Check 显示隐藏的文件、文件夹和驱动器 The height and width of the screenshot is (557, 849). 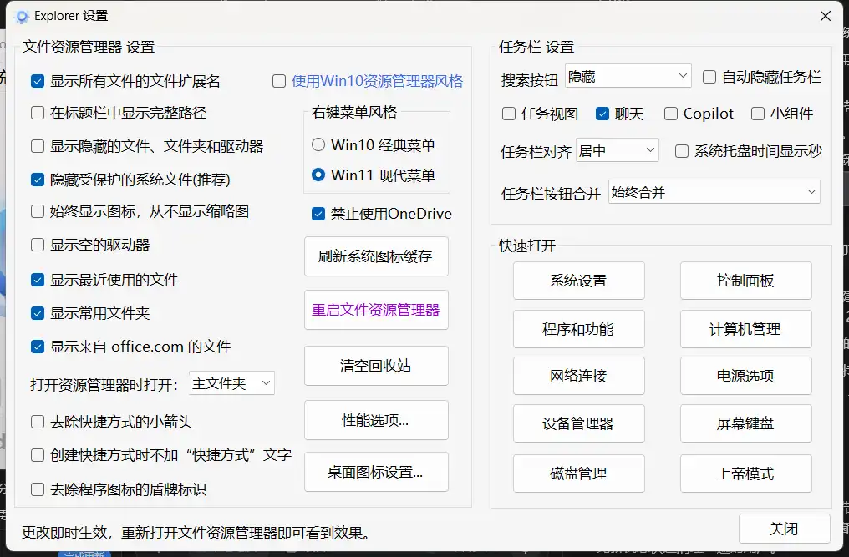pyautogui.click(x=38, y=146)
